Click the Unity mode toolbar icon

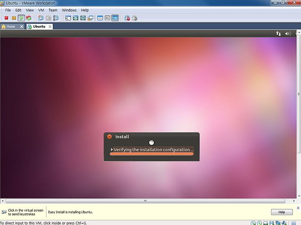[90, 18]
